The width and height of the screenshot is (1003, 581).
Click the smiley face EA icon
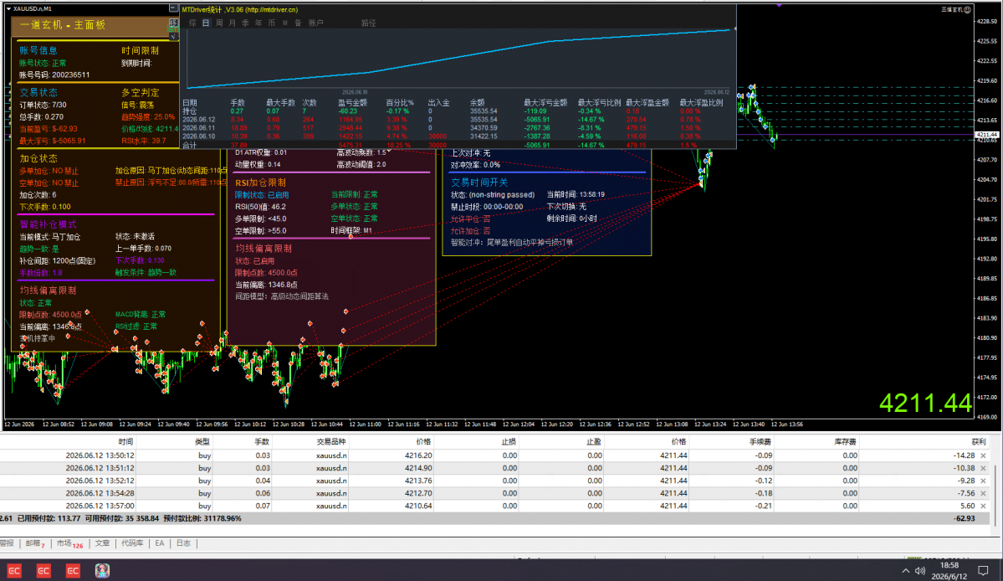point(968,9)
